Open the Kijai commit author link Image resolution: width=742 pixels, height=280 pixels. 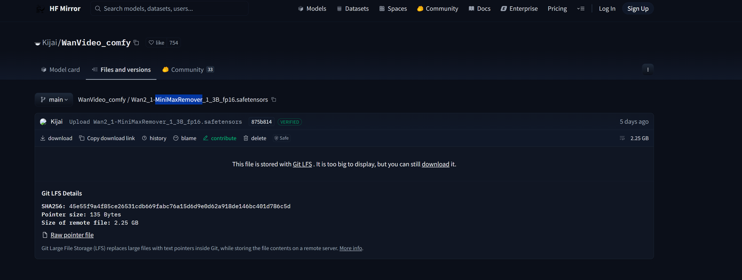(57, 122)
